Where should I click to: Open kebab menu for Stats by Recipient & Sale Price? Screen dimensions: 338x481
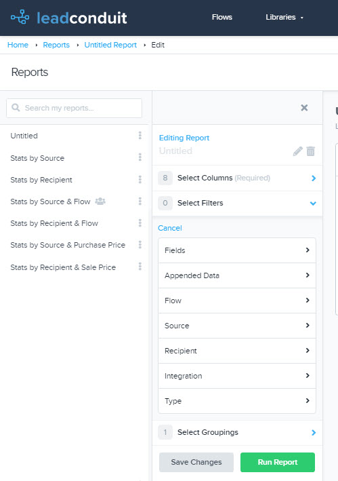pos(140,266)
